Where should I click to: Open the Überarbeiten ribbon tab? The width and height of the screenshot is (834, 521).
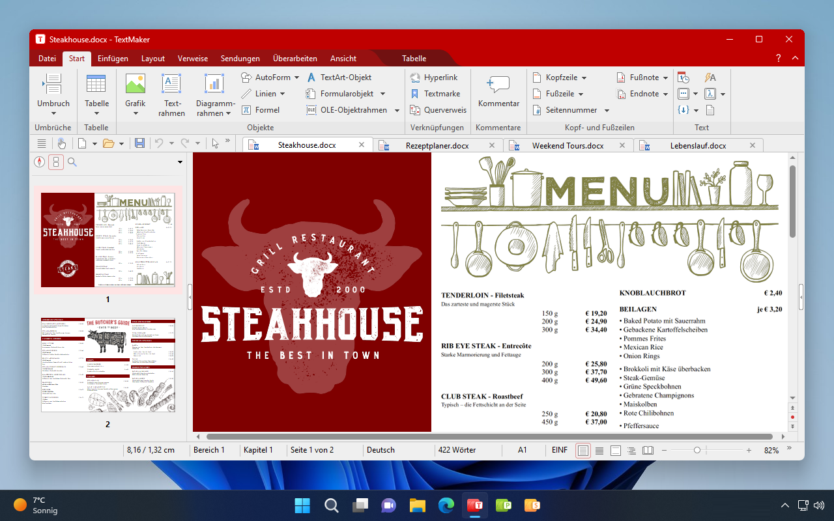tap(295, 59)
